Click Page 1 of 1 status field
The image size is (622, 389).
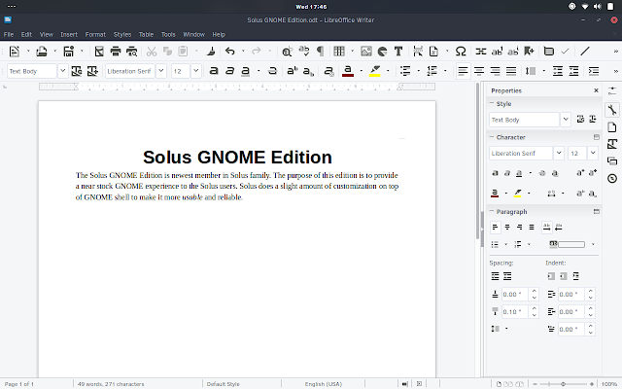click(19, 384)
